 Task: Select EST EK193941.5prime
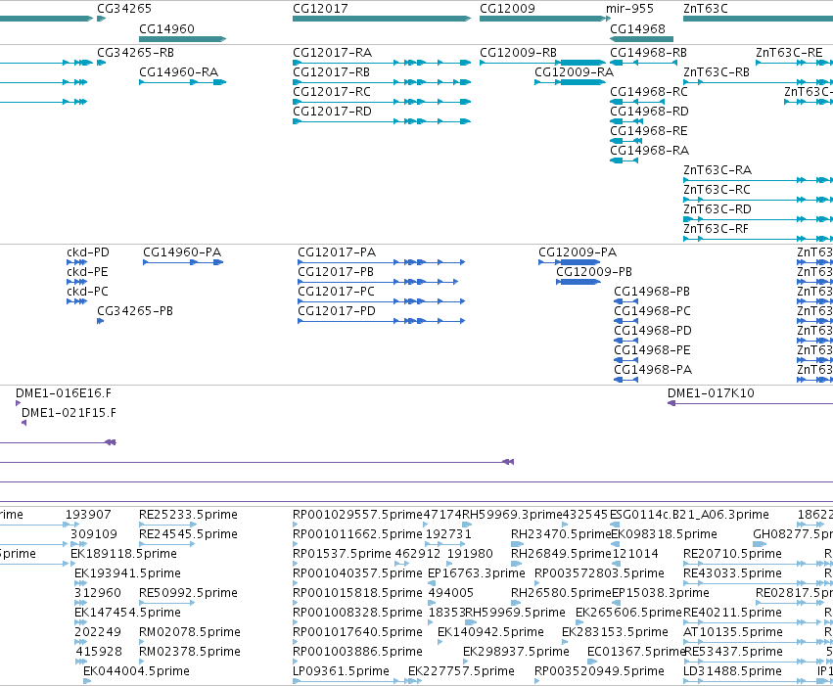coord(127,574)
